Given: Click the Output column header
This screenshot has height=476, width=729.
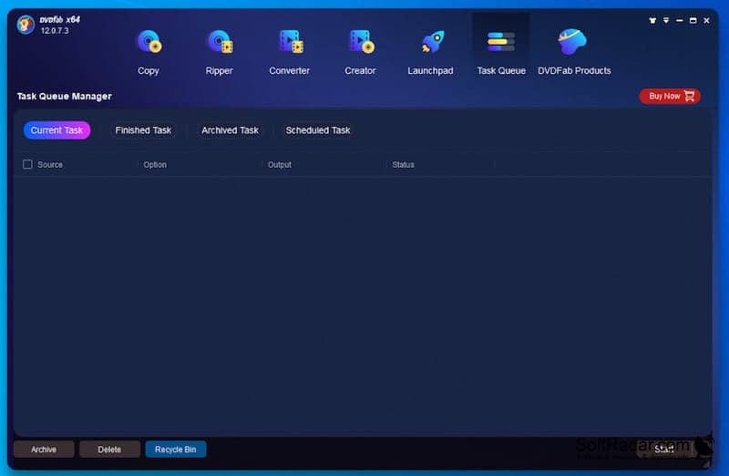Looking at the screenshot, I should pyautogui.click(x=280, y=165).
